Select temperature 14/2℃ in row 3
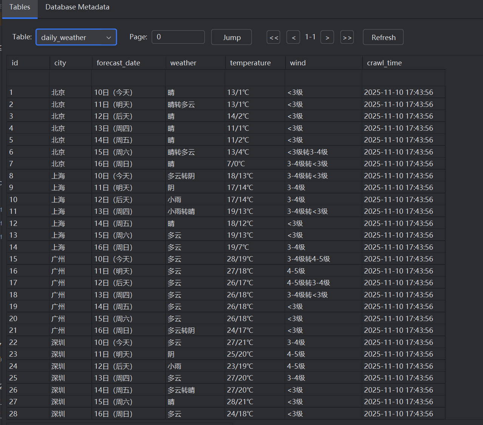Viewport: 483px width, 425px height. point(255,116)
